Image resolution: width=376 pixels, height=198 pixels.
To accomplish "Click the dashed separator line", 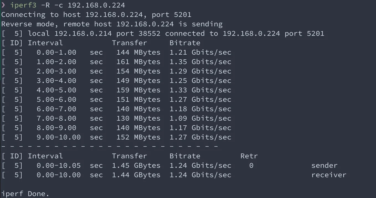I will (x=110, y=146).
